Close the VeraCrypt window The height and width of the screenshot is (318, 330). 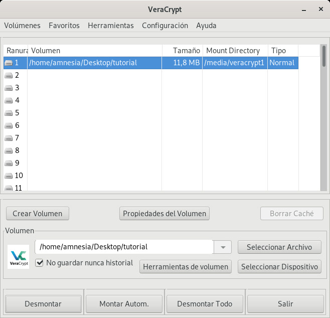point(319,10)
